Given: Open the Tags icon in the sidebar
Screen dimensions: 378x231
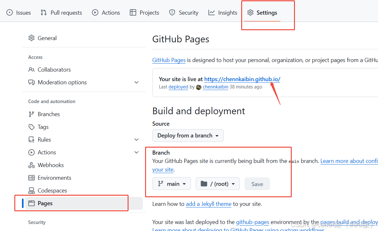Looking at the screenshot, I should 32,127.
